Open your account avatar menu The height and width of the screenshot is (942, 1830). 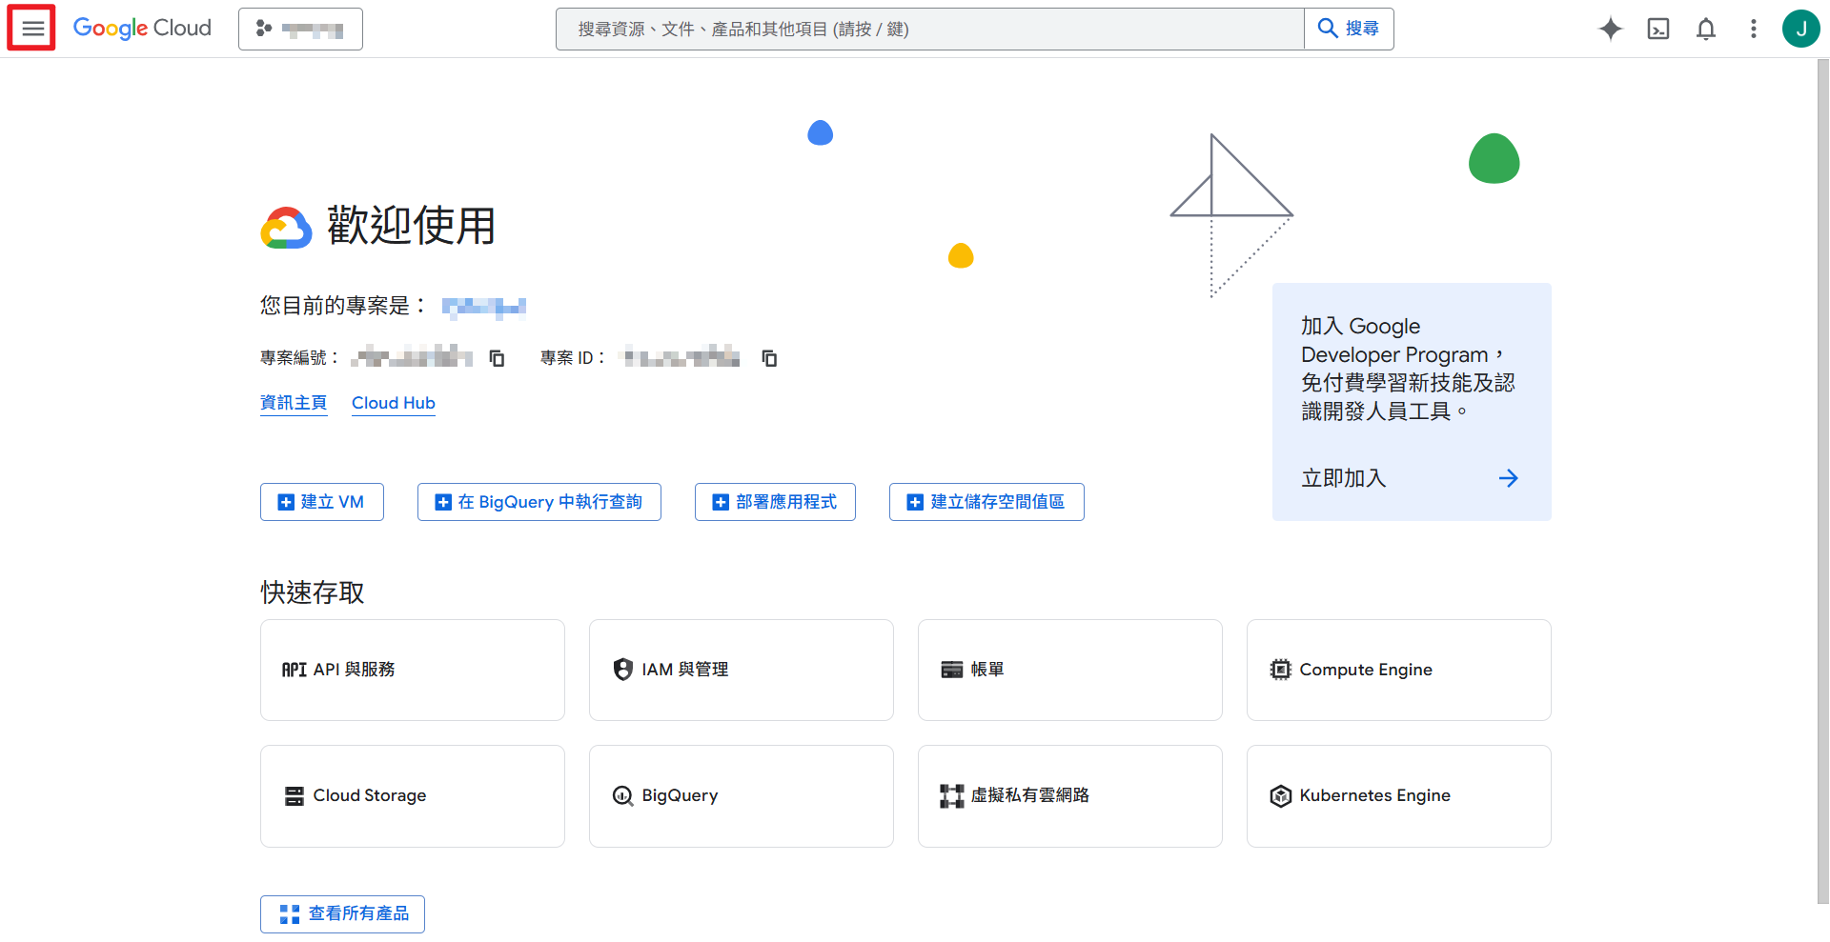click(1800, 29)
